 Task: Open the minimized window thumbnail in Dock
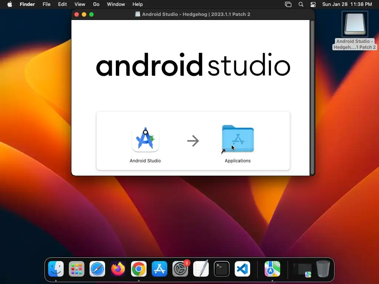(x=302, y=270)
